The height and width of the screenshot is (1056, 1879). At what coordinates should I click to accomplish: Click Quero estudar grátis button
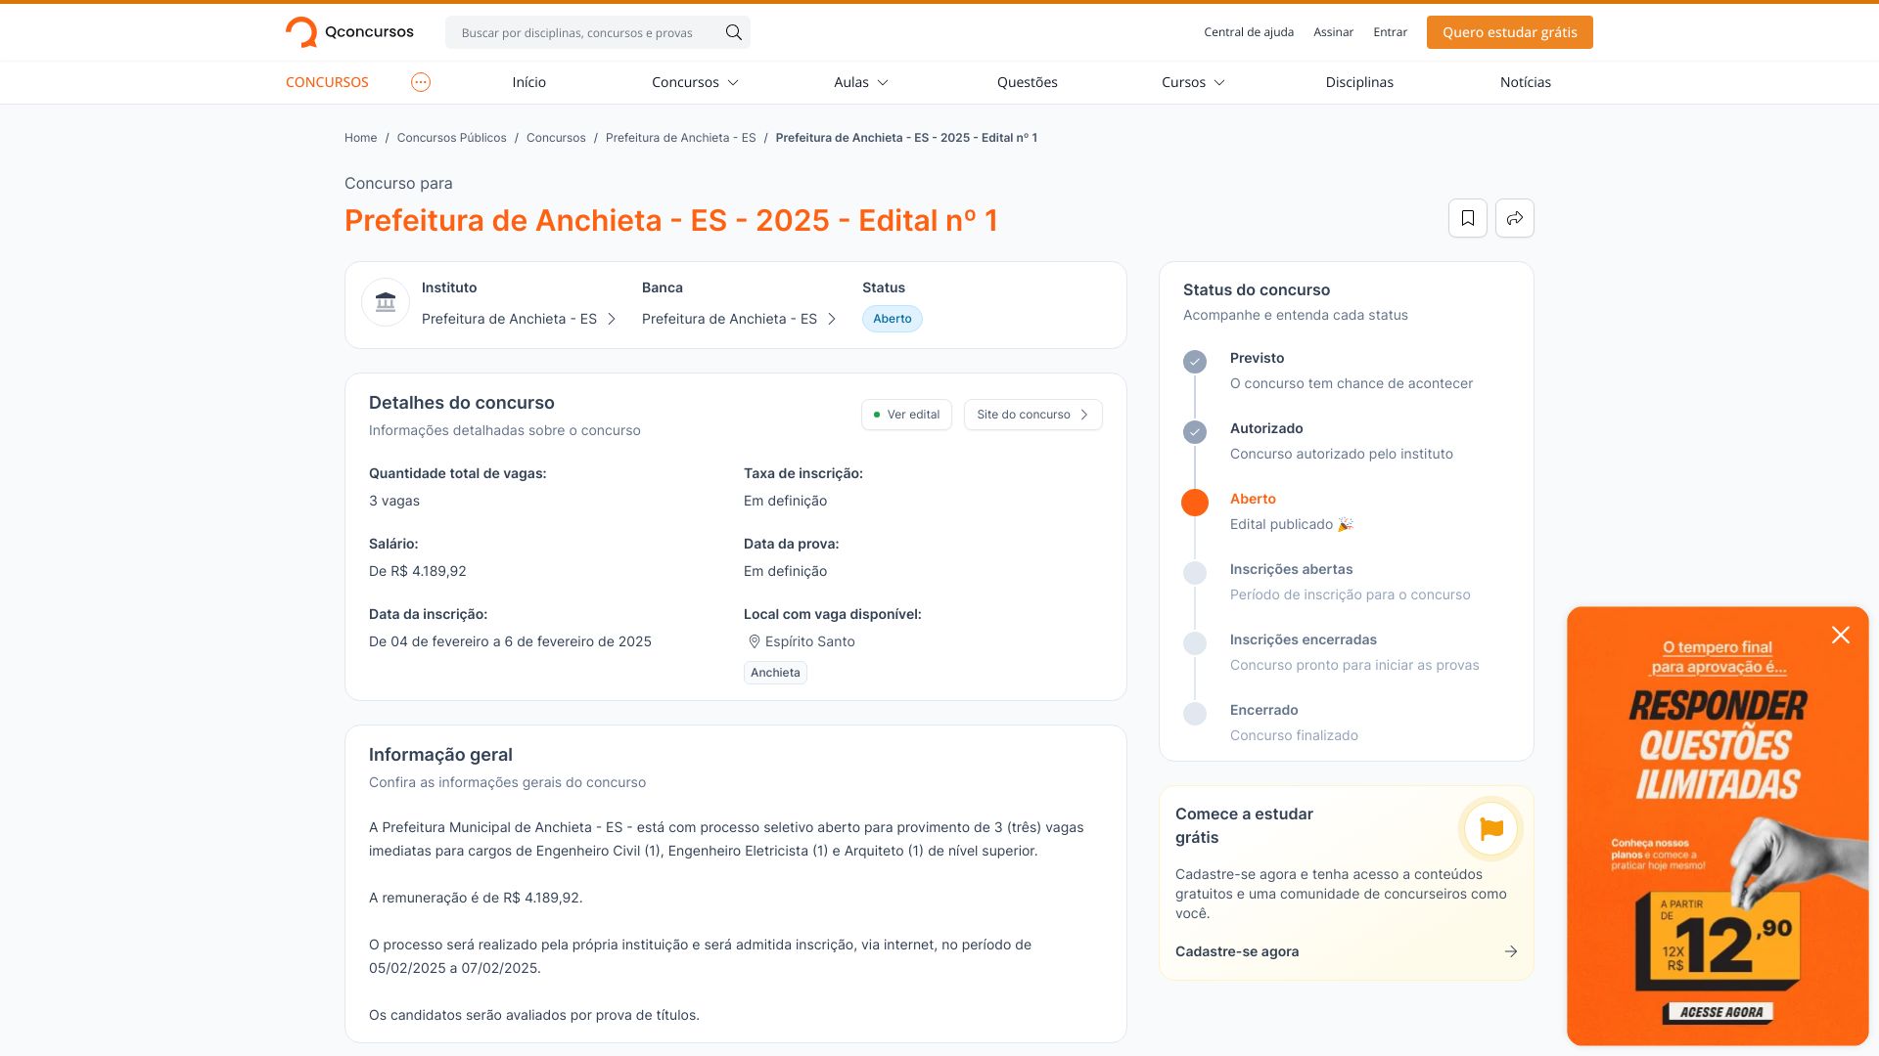(x=1509, y=32)
